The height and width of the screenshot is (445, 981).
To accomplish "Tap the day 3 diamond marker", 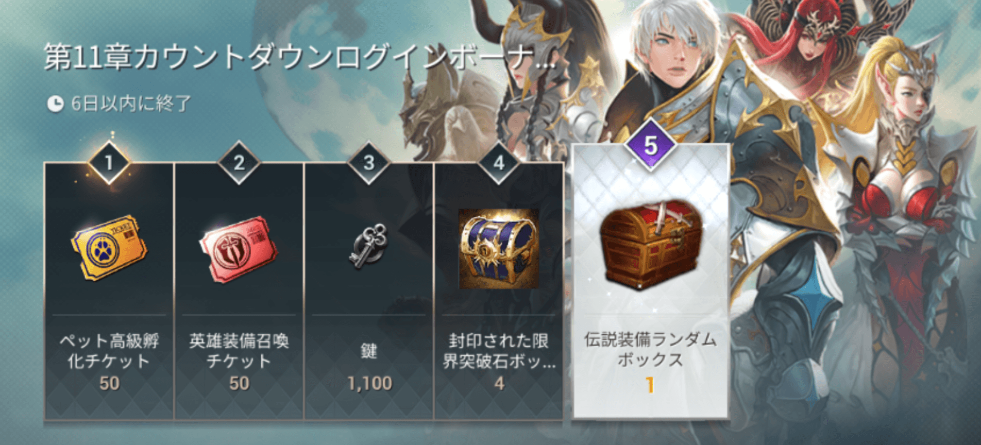I will pyautogui.click(x=369, y=163).
